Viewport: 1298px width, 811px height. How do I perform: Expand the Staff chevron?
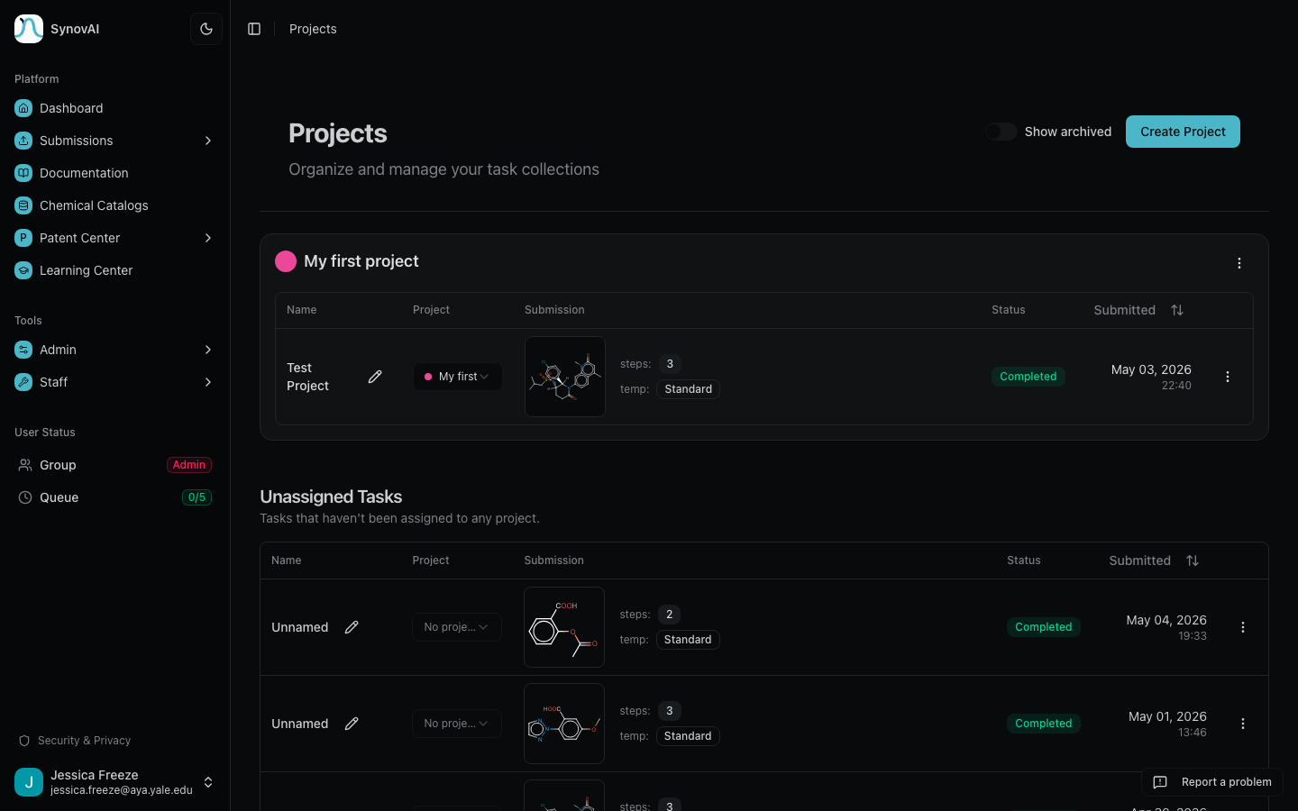tap(208, 382)
